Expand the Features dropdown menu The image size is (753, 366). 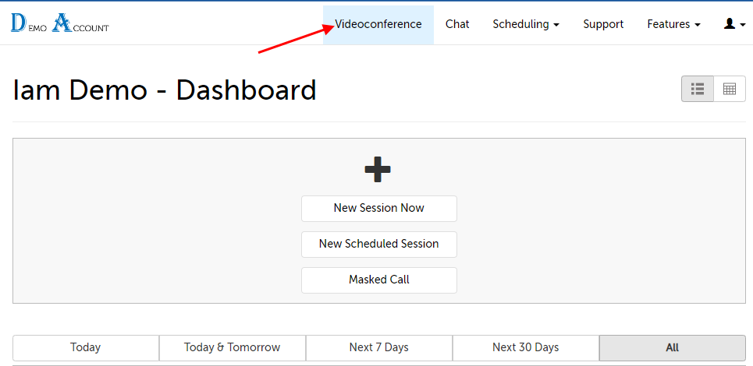pos(673,24)
